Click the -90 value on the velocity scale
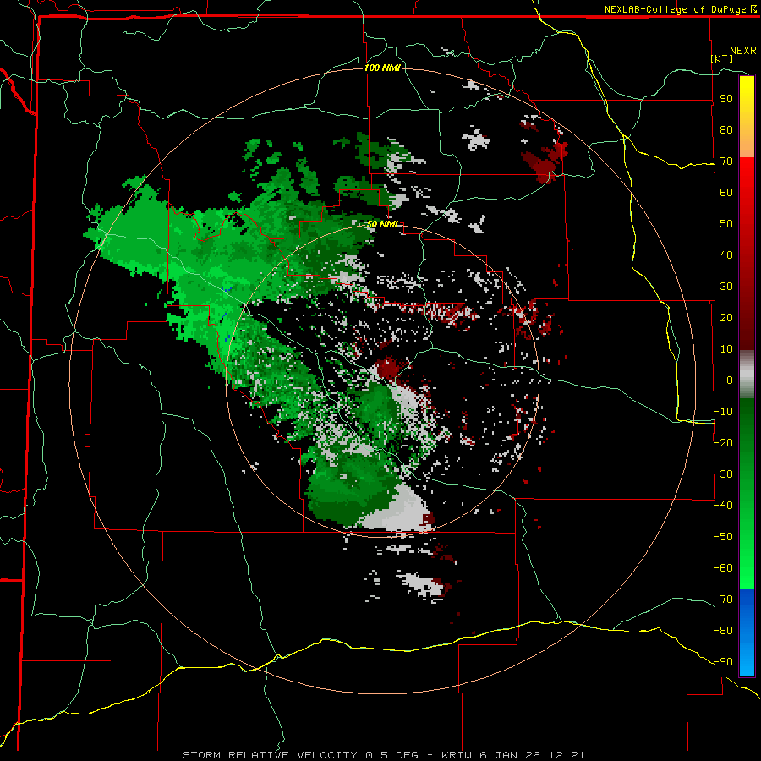Screen dimensions: 761x761 pos(723,662)
